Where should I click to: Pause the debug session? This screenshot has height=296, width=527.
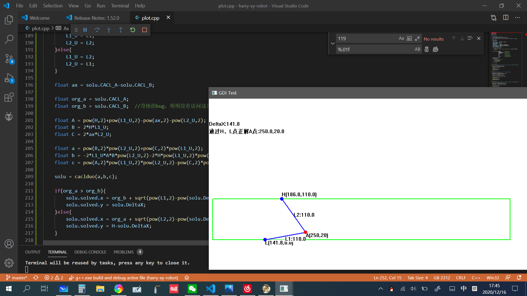[85, 30]
